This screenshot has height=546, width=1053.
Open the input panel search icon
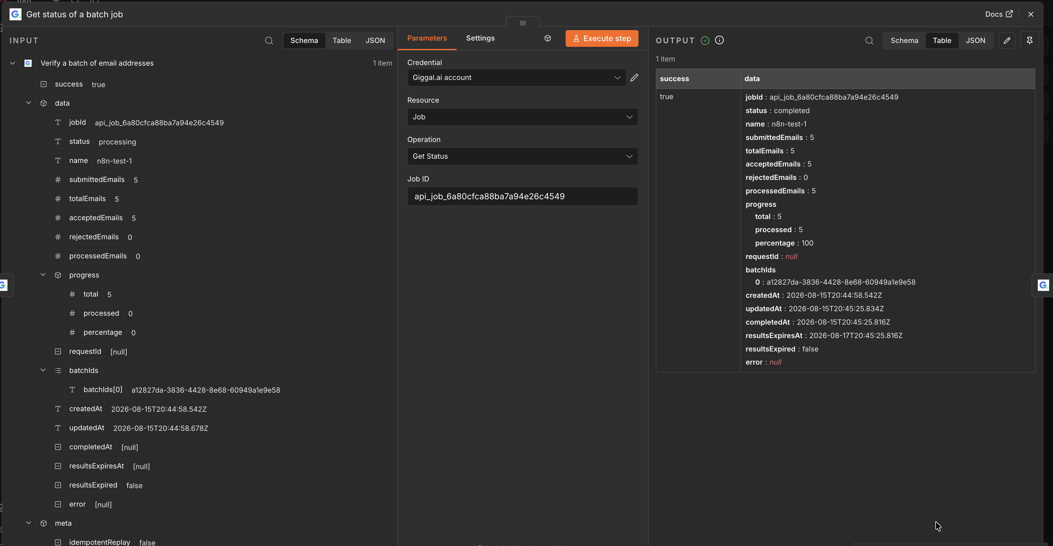(268, 41)
